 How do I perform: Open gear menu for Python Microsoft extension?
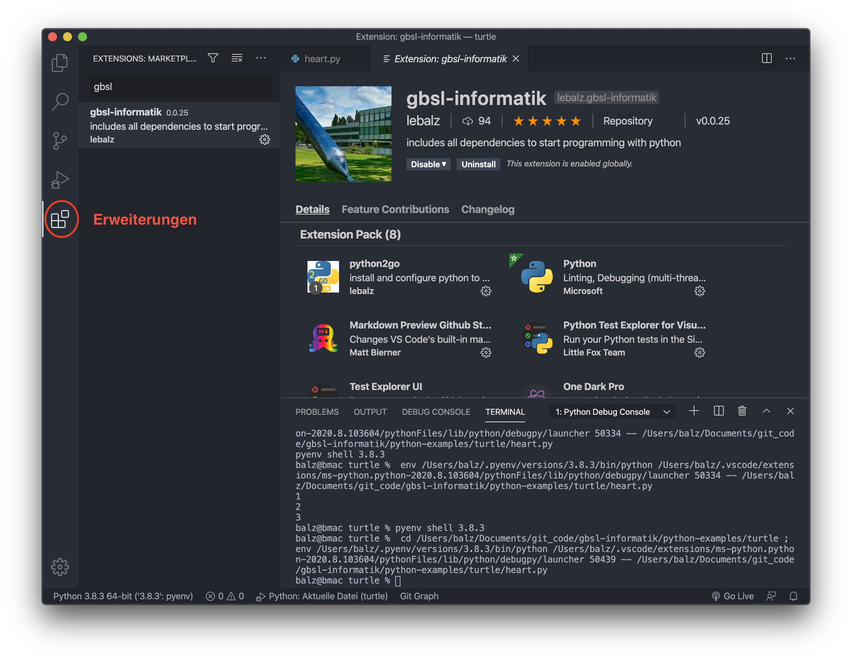click(699, 291)
